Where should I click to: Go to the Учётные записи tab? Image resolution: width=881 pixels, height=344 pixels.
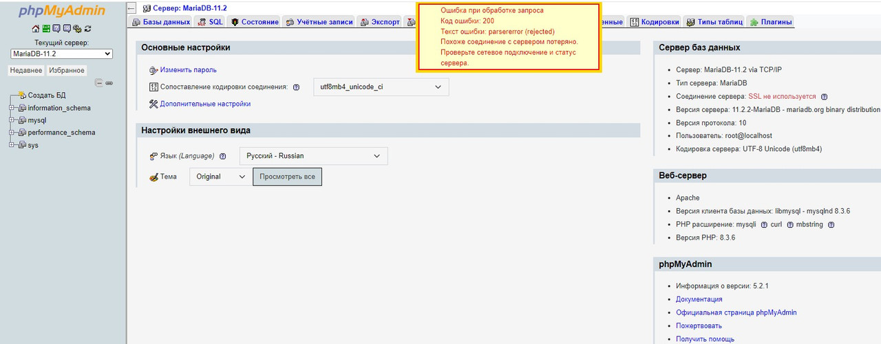click(x=319, y=22)
